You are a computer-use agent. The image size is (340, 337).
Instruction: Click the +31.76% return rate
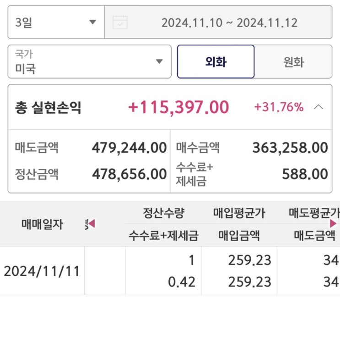click(279, 107)
